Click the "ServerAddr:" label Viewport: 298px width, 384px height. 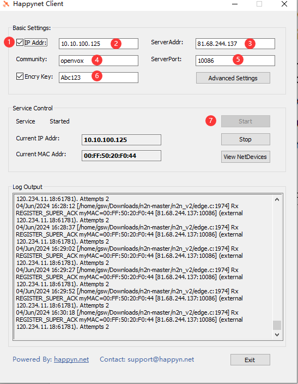click(x=167, y=43)
